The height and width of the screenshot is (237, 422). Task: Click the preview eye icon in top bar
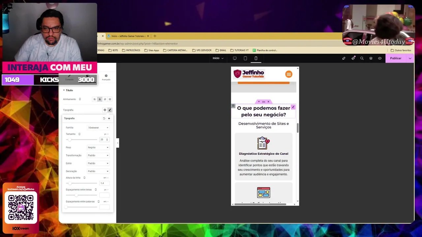pos(380,58)
